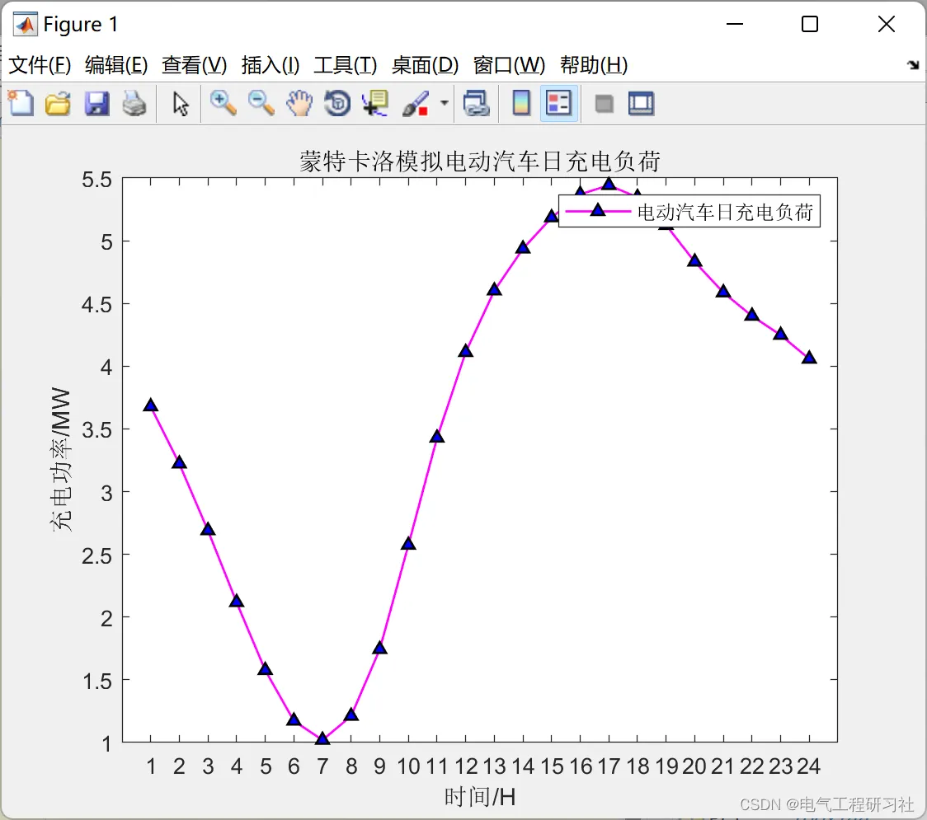Click the y-axis label 充电功率/MW

tap(61, 460)
